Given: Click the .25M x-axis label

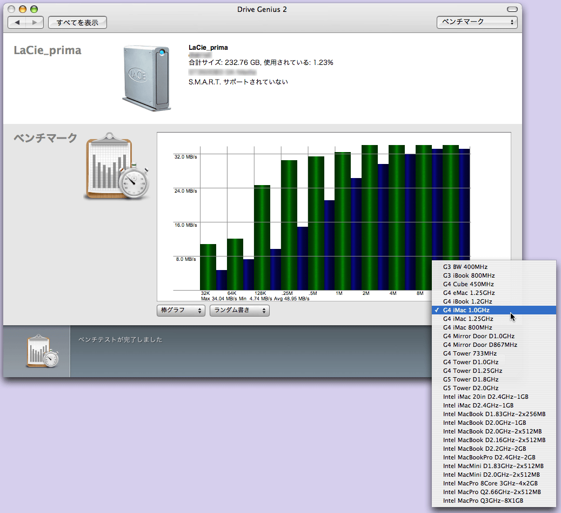Looking at the screenshot, I should (x=287, y=293).
